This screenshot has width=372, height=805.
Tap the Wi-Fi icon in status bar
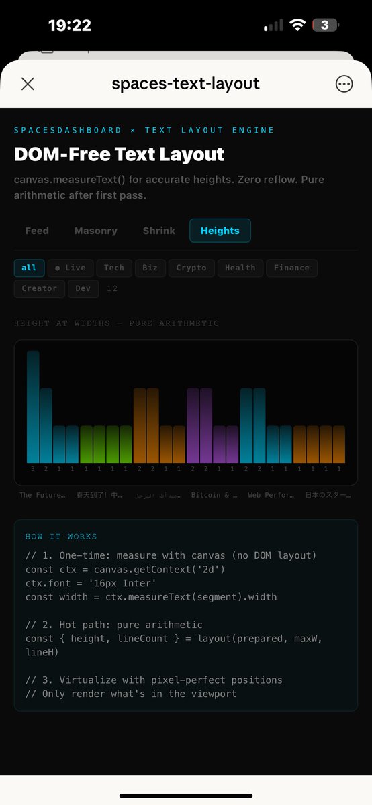[297, 25]
